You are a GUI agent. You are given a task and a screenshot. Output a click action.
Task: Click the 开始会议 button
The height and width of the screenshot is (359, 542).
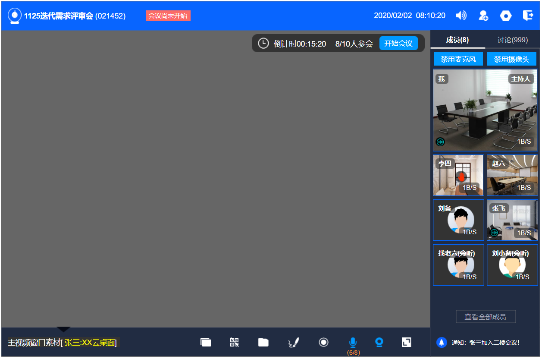(x=398, y=43)
